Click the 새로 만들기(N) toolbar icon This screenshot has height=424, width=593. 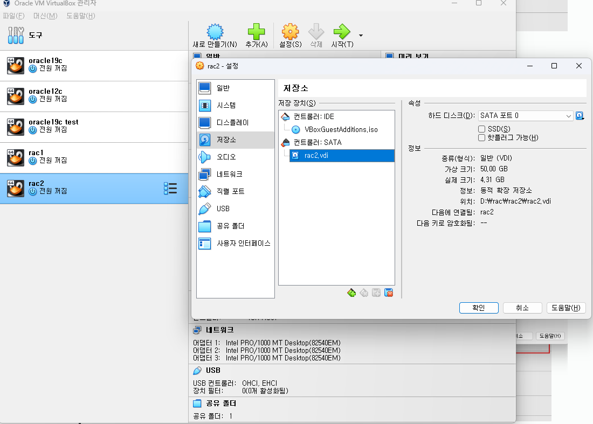(x=215, y=32)
